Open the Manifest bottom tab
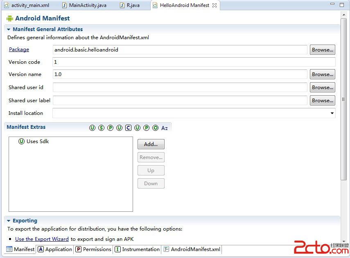The height and width of the screenshot is (258, 350). tap(20, 249)
